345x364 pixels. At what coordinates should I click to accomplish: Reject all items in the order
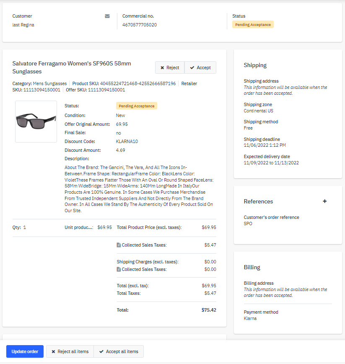pyautogui.click(x=70, y=351)
